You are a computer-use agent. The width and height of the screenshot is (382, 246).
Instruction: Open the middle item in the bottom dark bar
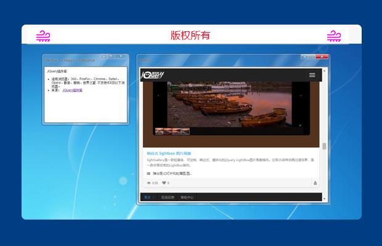168,197
